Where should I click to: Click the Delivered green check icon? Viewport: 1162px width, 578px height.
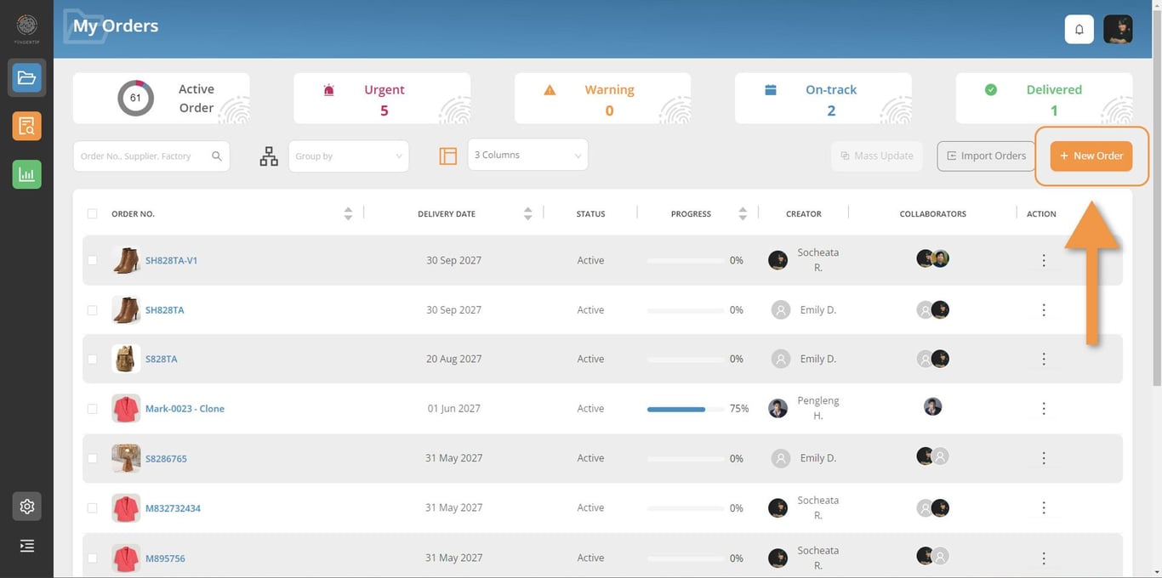(991, 89)
